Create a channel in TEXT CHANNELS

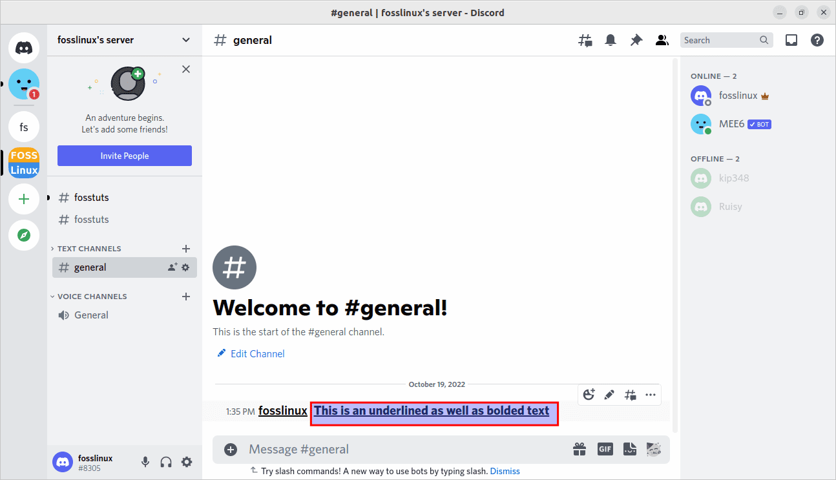click(186, 249)
